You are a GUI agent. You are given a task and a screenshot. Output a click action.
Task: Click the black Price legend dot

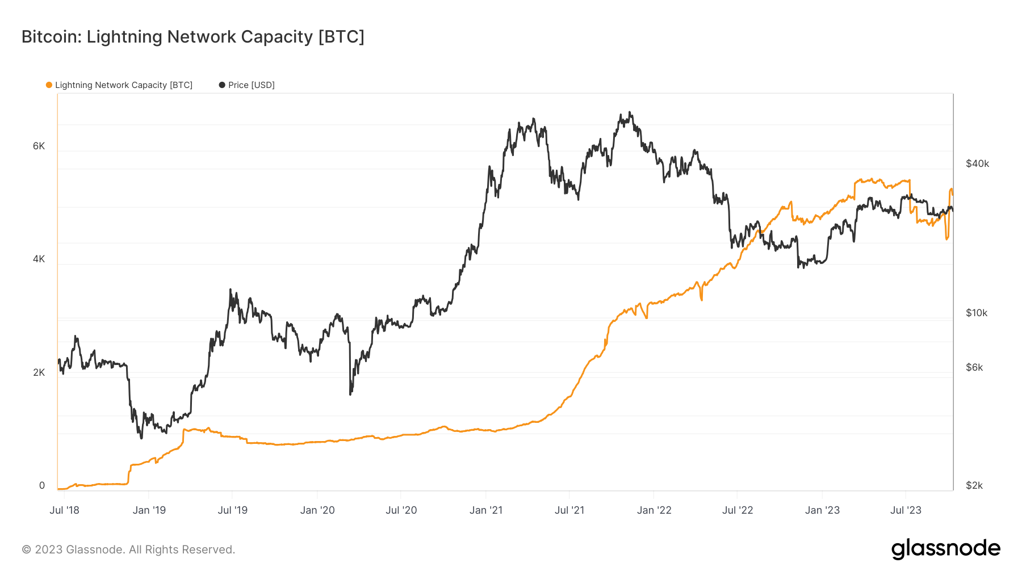point(222,85)
